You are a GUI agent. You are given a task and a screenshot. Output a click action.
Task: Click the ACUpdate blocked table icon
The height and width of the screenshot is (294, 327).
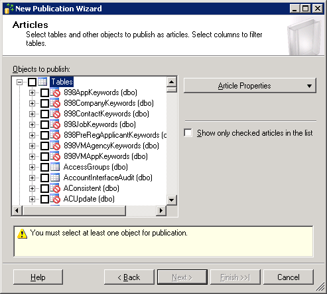[55, 199]
